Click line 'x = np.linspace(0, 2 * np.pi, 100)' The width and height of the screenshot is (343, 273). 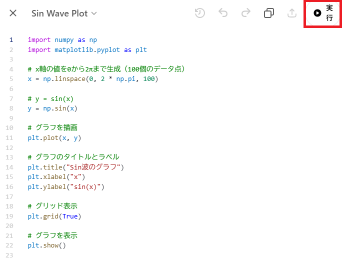[93, 79]
